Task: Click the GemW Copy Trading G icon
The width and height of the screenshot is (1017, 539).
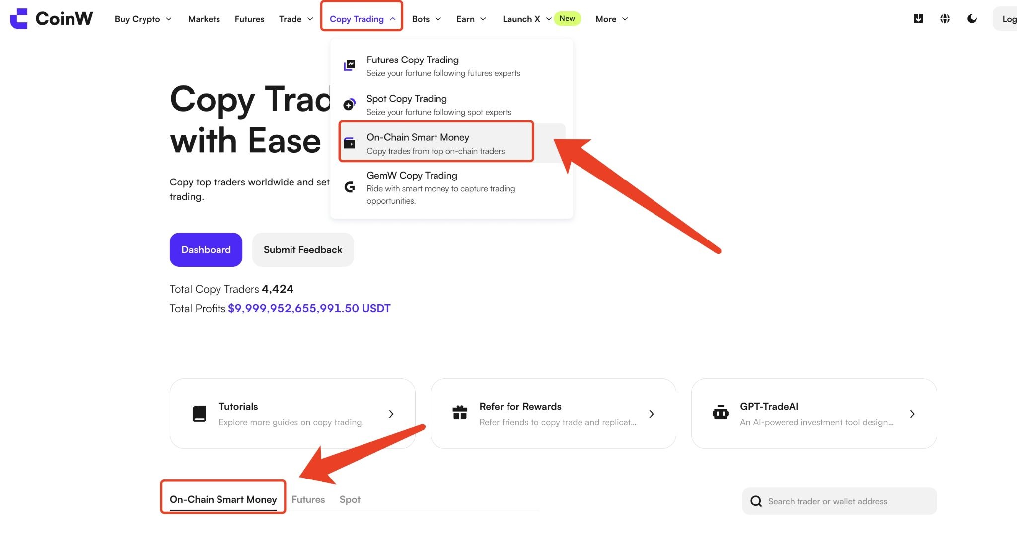Action: click(x=350, y=187)
